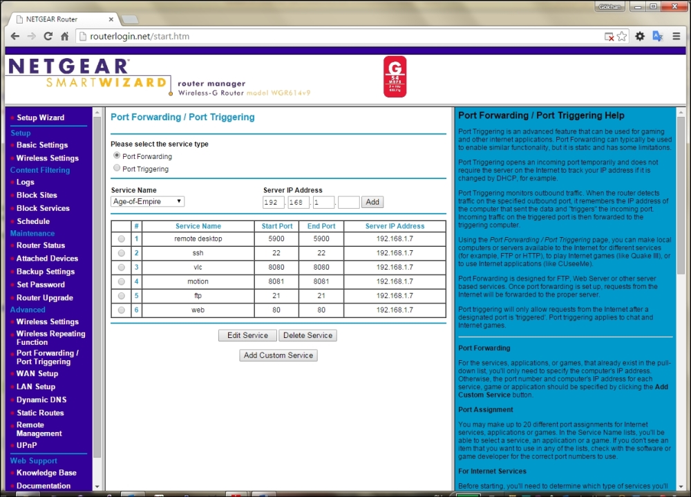This screenshot has width=691, height=497.
Task: Open LAN Setup in the sidebar
Action: pyautogui.click(x=36, y=387)
